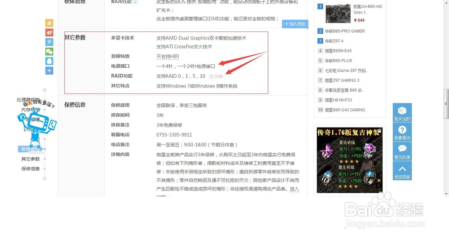Click the ¥849 price text

point(359,20)
